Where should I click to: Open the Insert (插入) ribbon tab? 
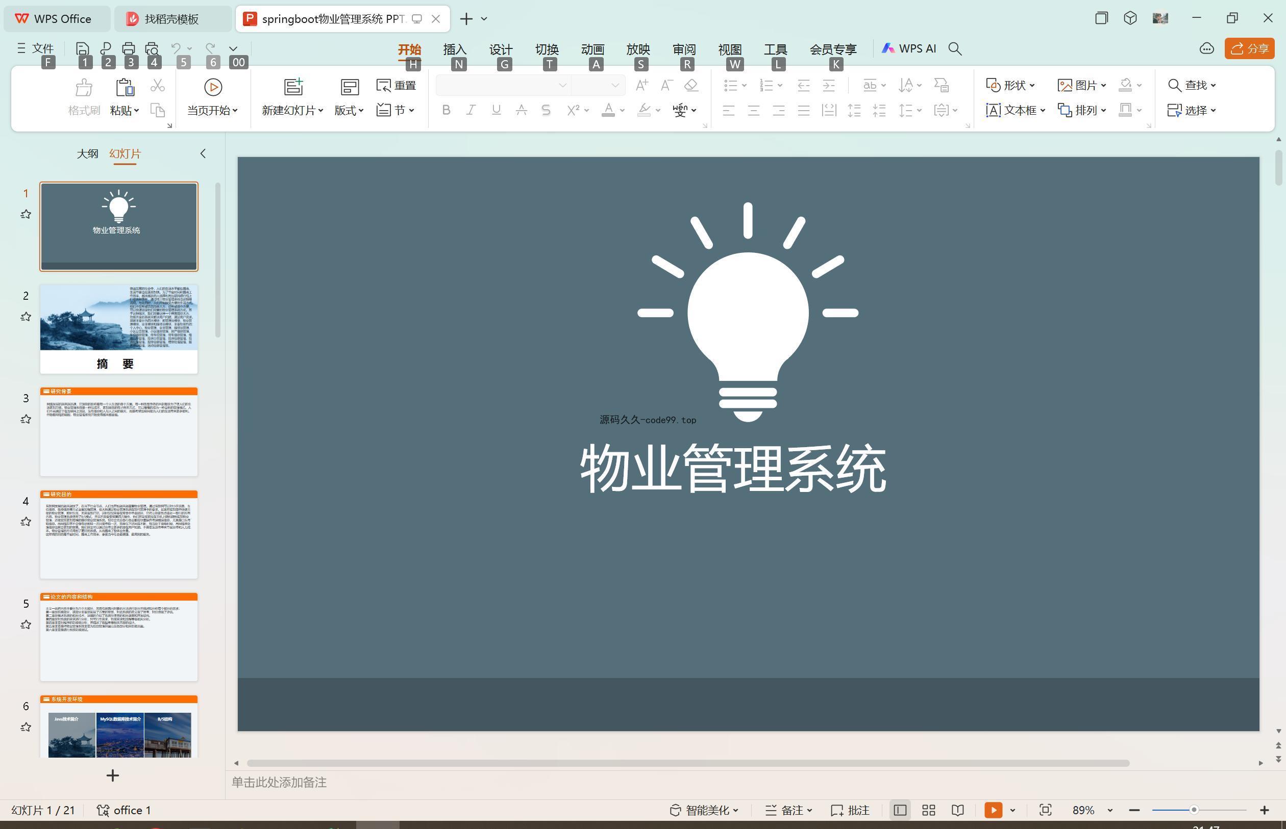(x=455, y=49)
